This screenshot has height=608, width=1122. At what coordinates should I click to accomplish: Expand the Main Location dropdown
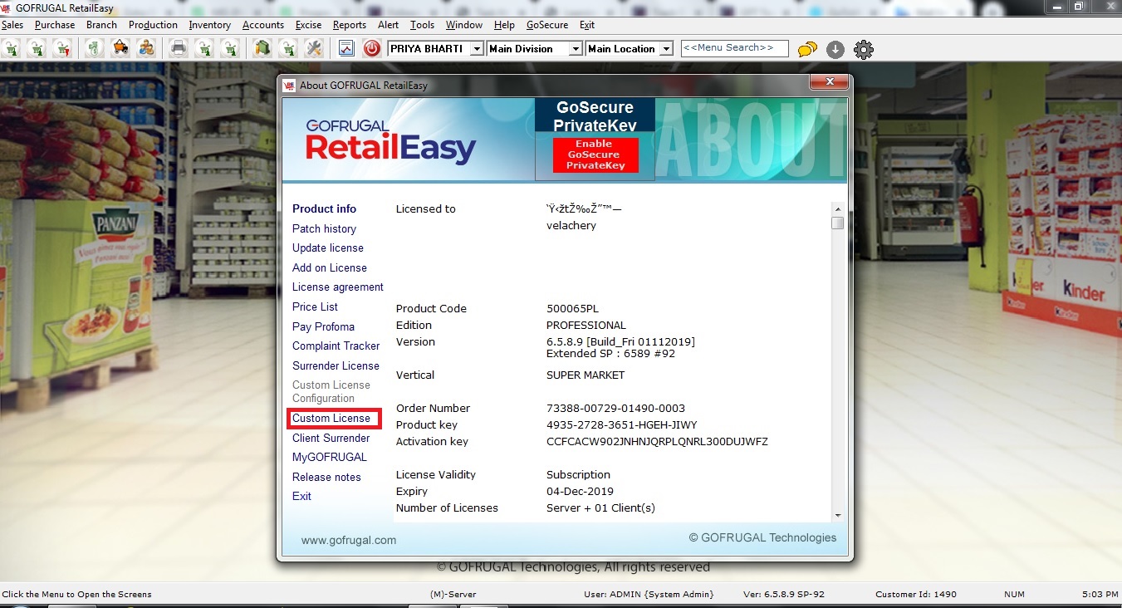(x=666, y=49)
